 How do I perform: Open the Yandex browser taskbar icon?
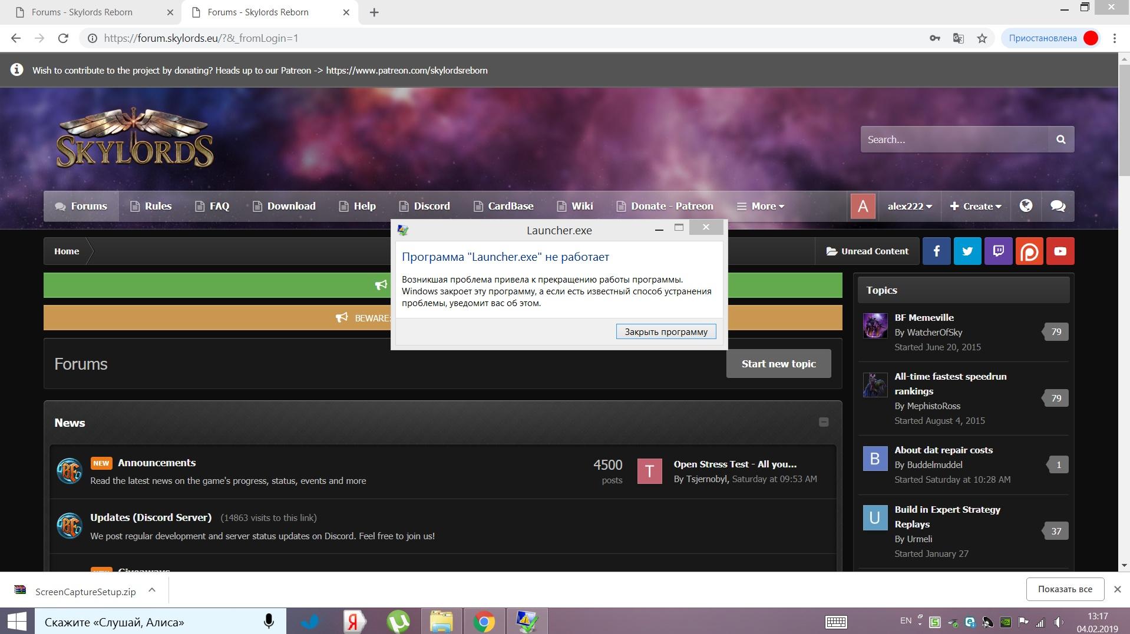pyautogui.click(x=354, y=622)
